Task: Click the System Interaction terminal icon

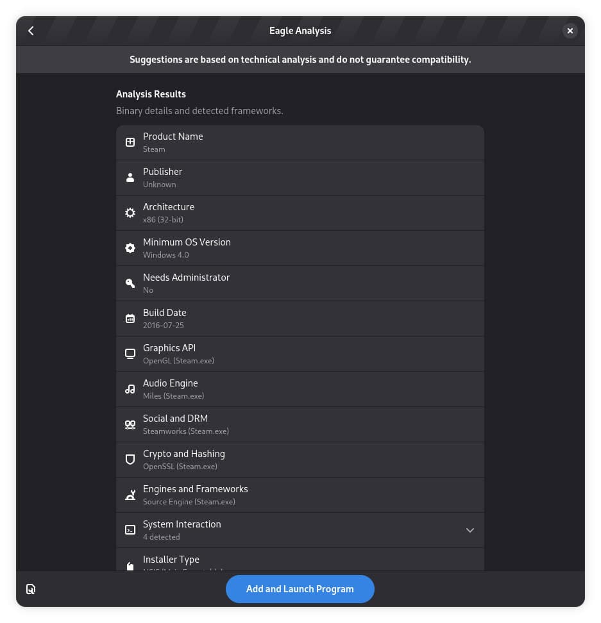Action: click(130, 529)
